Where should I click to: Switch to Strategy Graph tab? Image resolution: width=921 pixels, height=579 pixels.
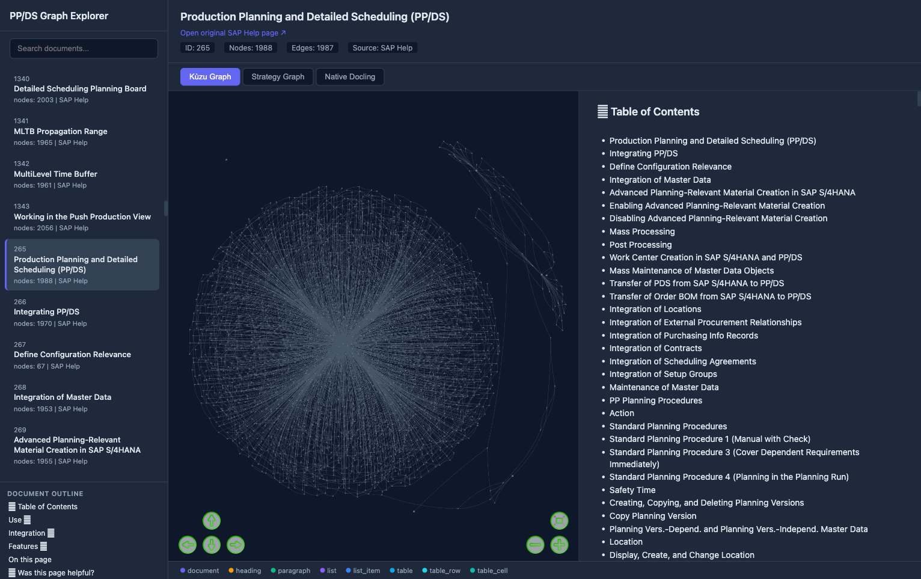[x=278, y=77]
